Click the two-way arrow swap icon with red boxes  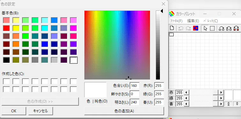pyautogui.click(x=236, y=28)
